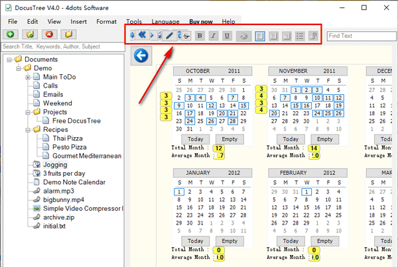Screen dimensions: 398x267
Task: Align text left icon
Action: 259,36
